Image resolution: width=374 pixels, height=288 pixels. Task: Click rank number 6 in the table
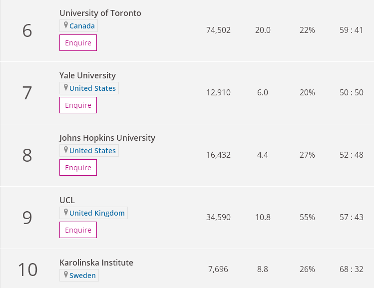coord(27,30)
